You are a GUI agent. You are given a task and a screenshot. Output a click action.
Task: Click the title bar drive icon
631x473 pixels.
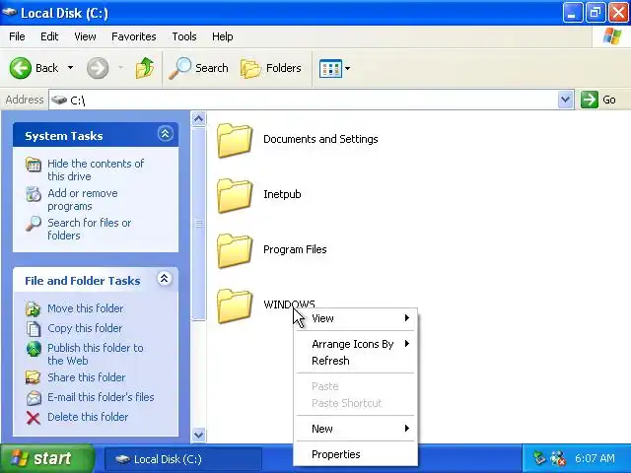click(10, 12)
